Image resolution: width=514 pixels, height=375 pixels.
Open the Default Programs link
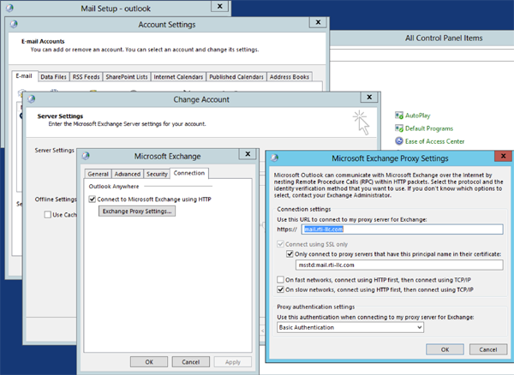tap(429, 128)
